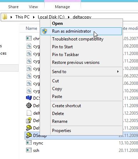
Task: Select the help document file icon
Action: click(29, 120)
